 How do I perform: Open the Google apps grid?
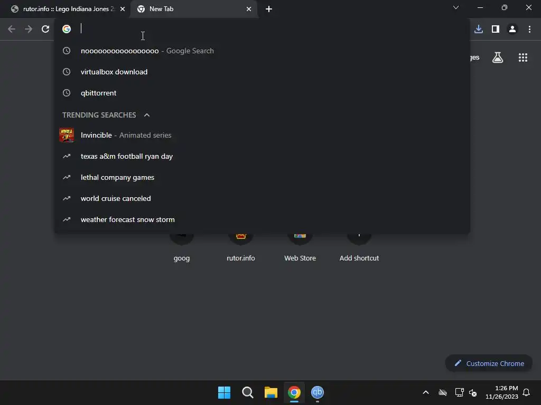tap(523, 57)
